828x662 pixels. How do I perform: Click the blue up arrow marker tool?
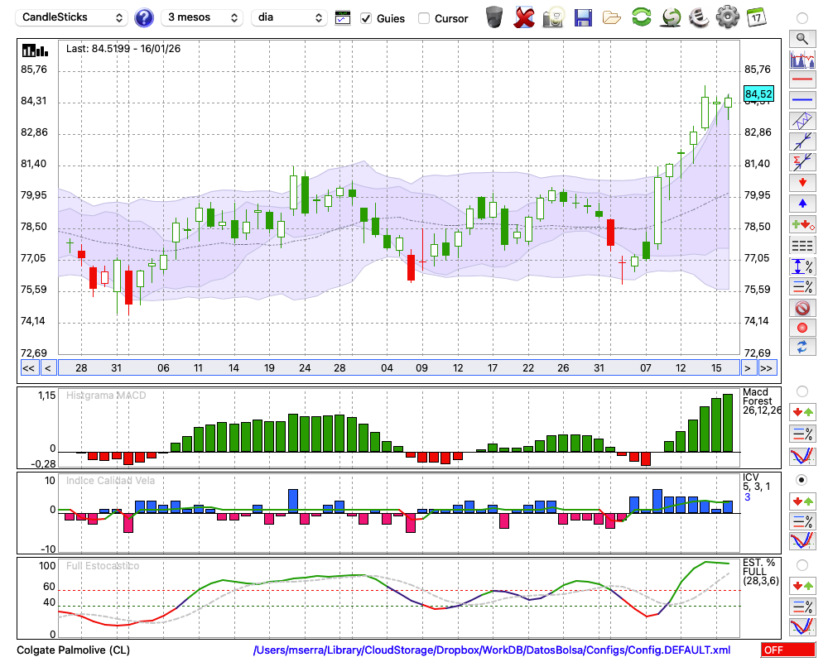point(802,203)
